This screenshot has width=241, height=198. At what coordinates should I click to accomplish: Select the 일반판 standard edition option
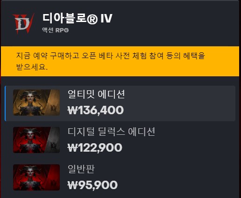[x=120, y=177]
